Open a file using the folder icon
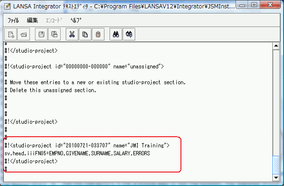This screenshot has width=284, height=186. pos(23,34)
